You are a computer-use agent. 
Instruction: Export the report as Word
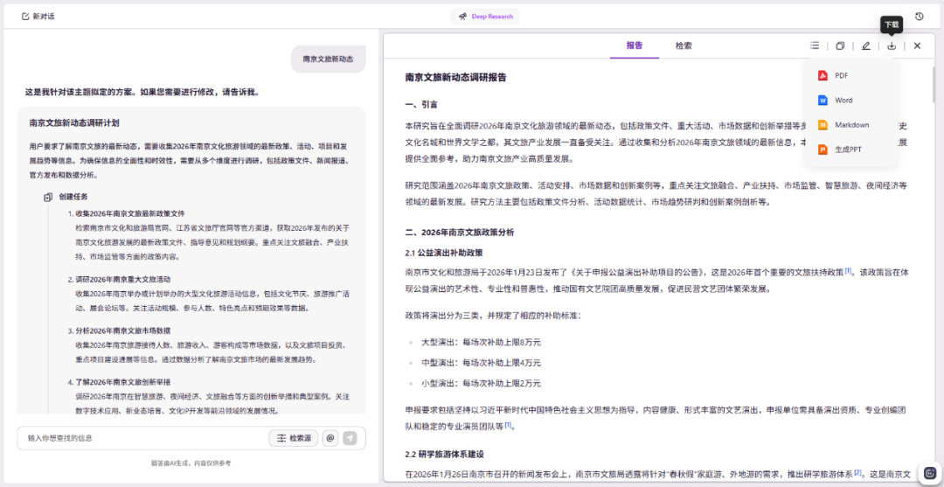[843, 101]
